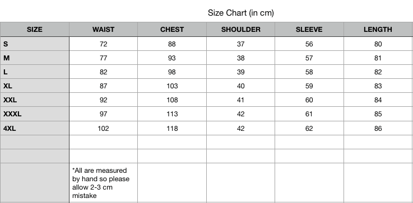Select the SIZE column header
413x203 pixels.
coord(35,30)
